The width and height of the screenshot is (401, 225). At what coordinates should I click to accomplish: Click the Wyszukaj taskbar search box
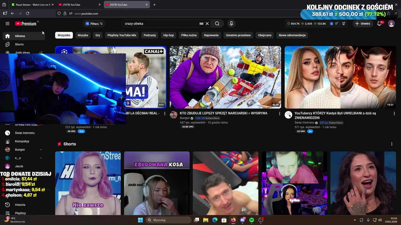click(168, 220)
